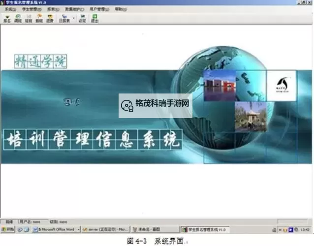Click the 退费 toolbar icon with sunglasses face
The height and width of the screenshot is (246, 314).
[x=50, y=19]
